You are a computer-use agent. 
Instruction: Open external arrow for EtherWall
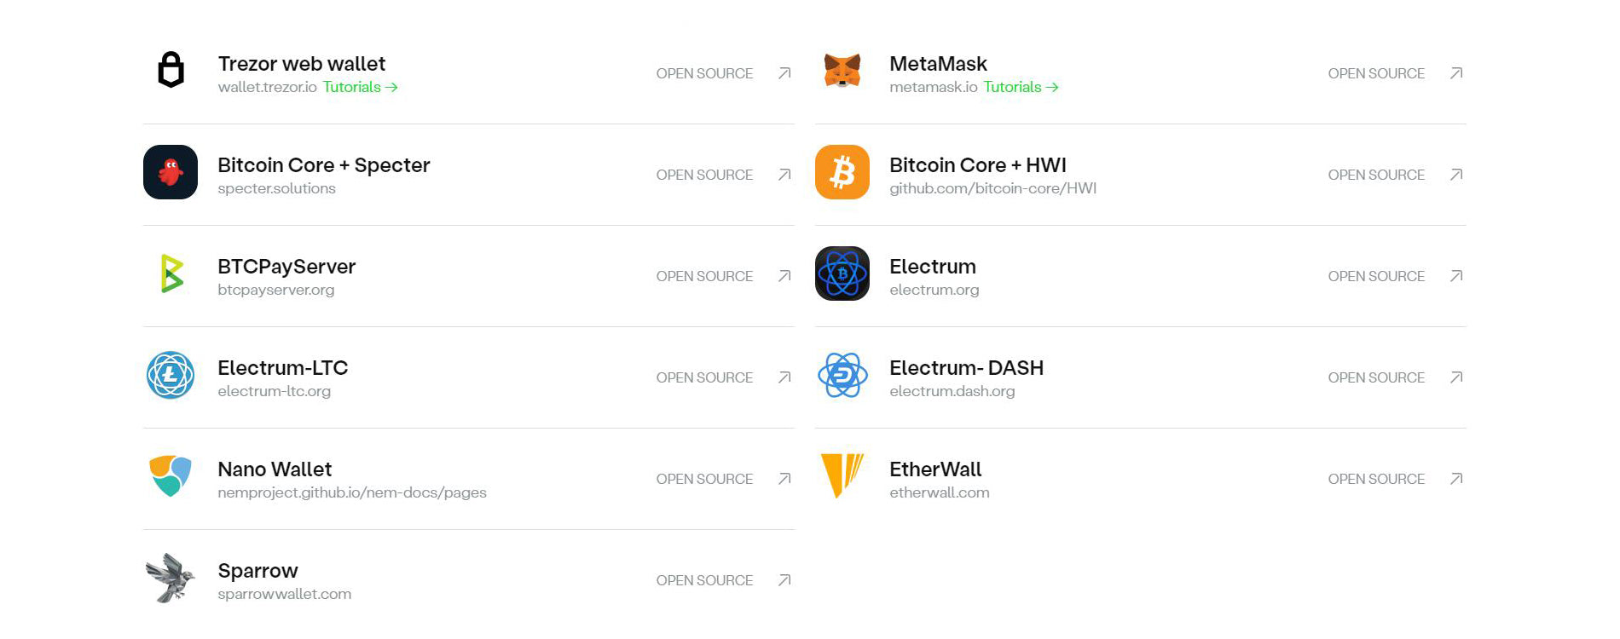tap(1456, 479)
